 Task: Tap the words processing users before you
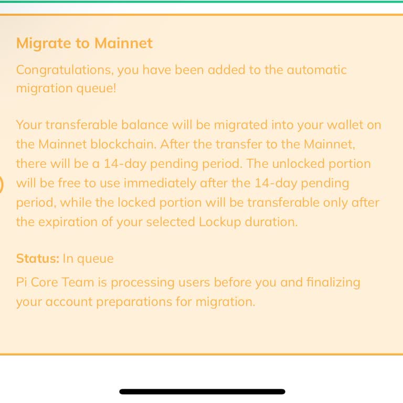pos(194,282)
